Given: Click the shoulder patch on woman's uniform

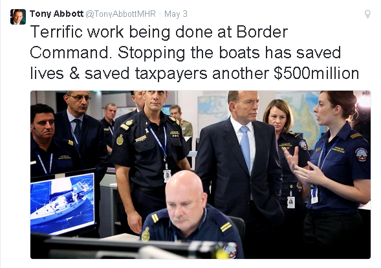Looking at the screenshot, I should [x=362, y=155].
